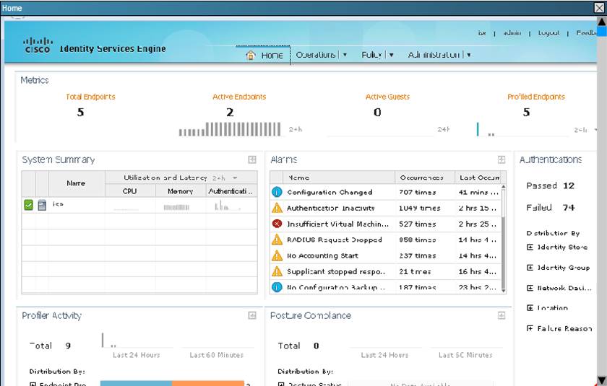Expand the Network Device distribution
Screen dimensions: 607x386
click(x=530, y=288)
